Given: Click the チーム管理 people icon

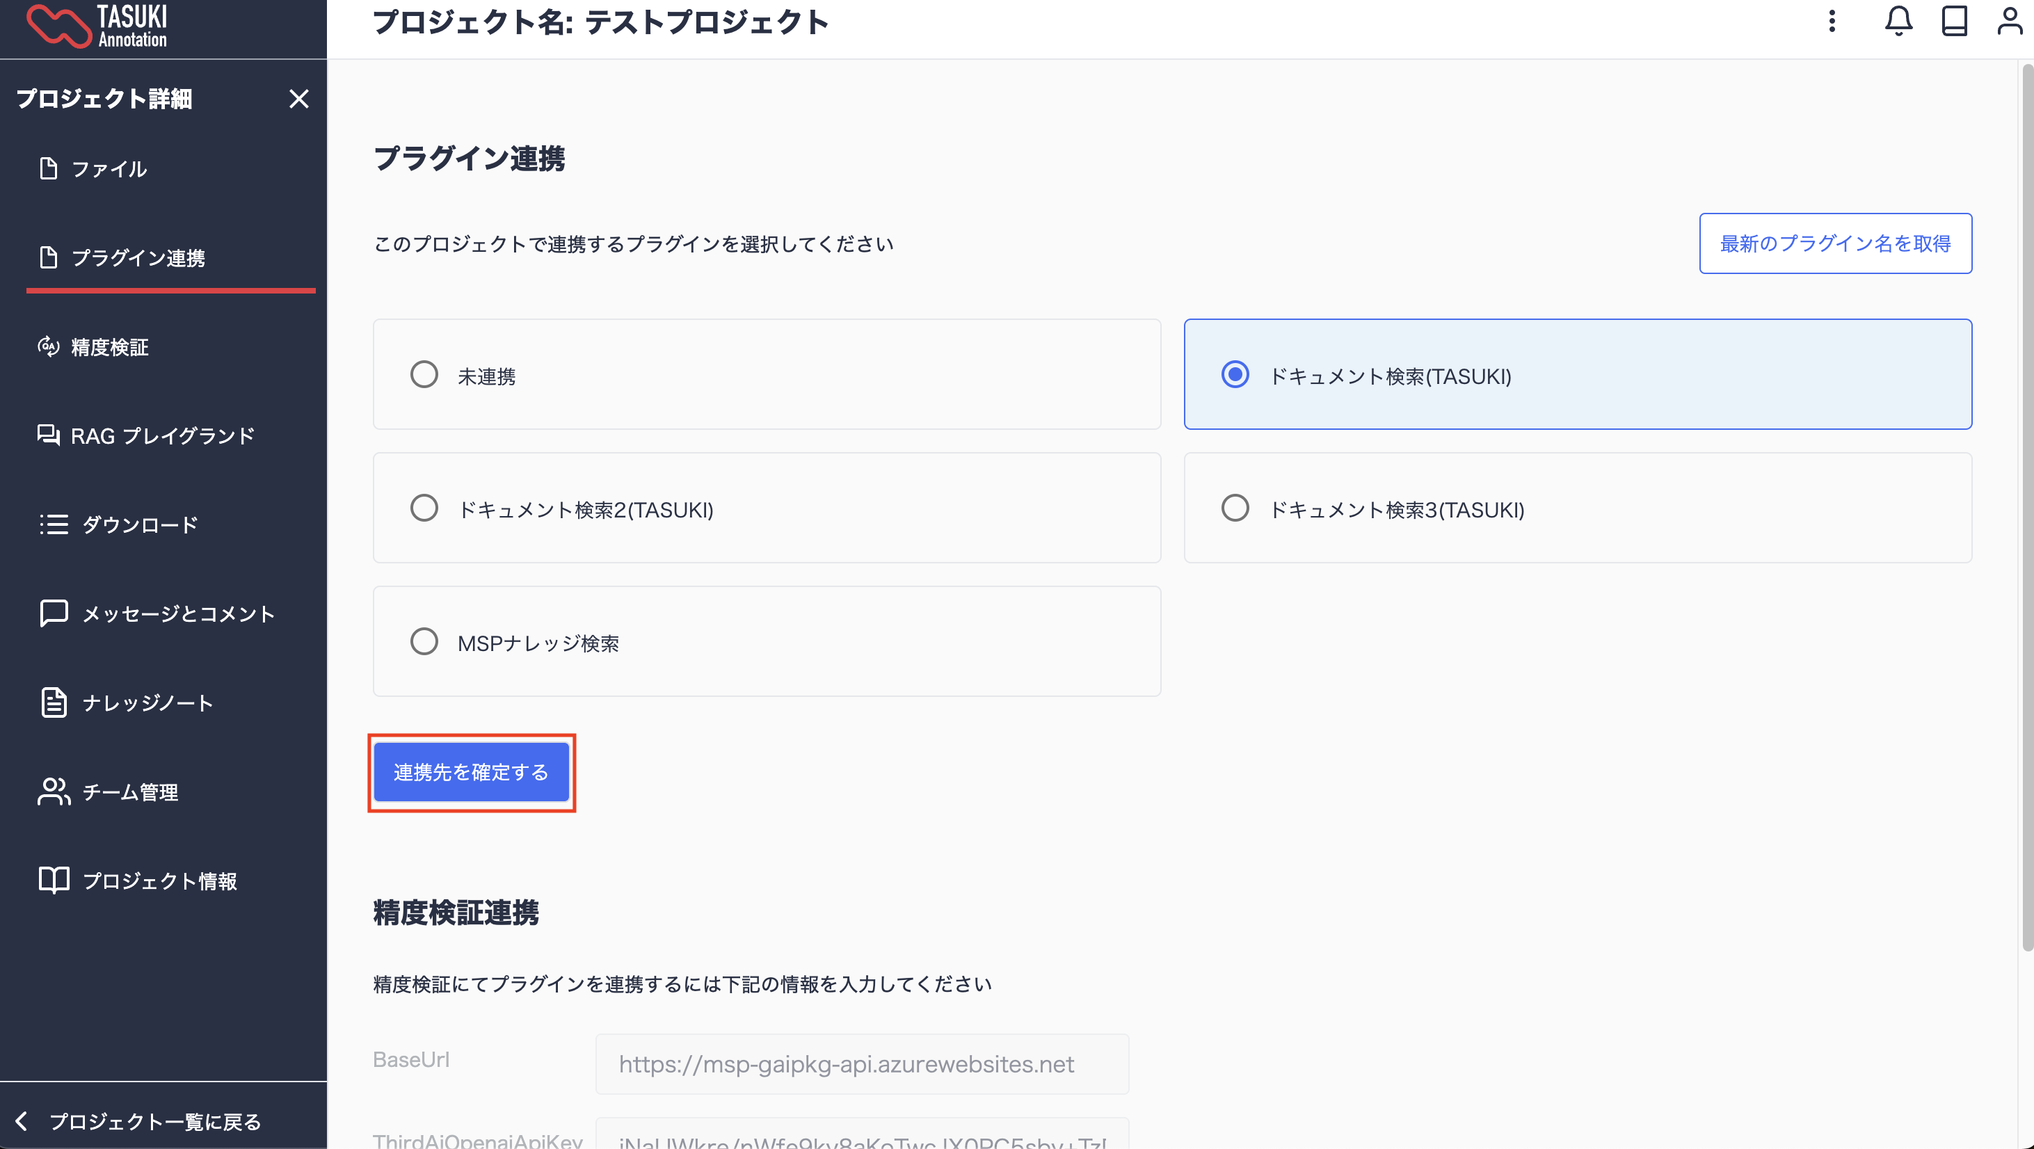Looking at the screenshot, I should point(54,792).
